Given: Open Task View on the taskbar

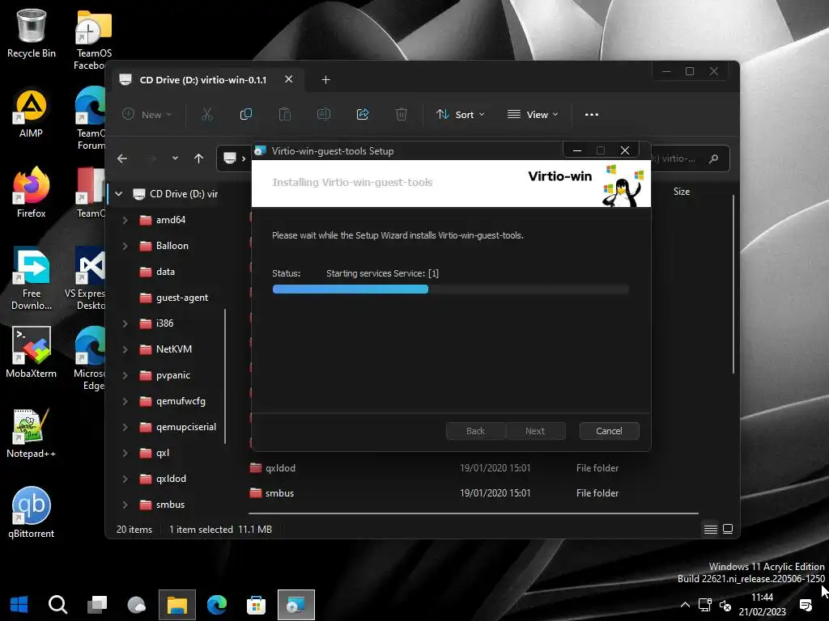Looking at the screenshot, I should point(97,605).
